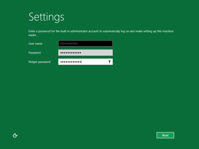The width and height of the screenshot is (199, 149).
Task: Click the masked dots in Retype password field
Action: click(71, 62)
